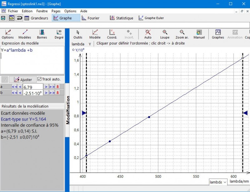Open the lambda abscissa dropdown

pos(218,182)
